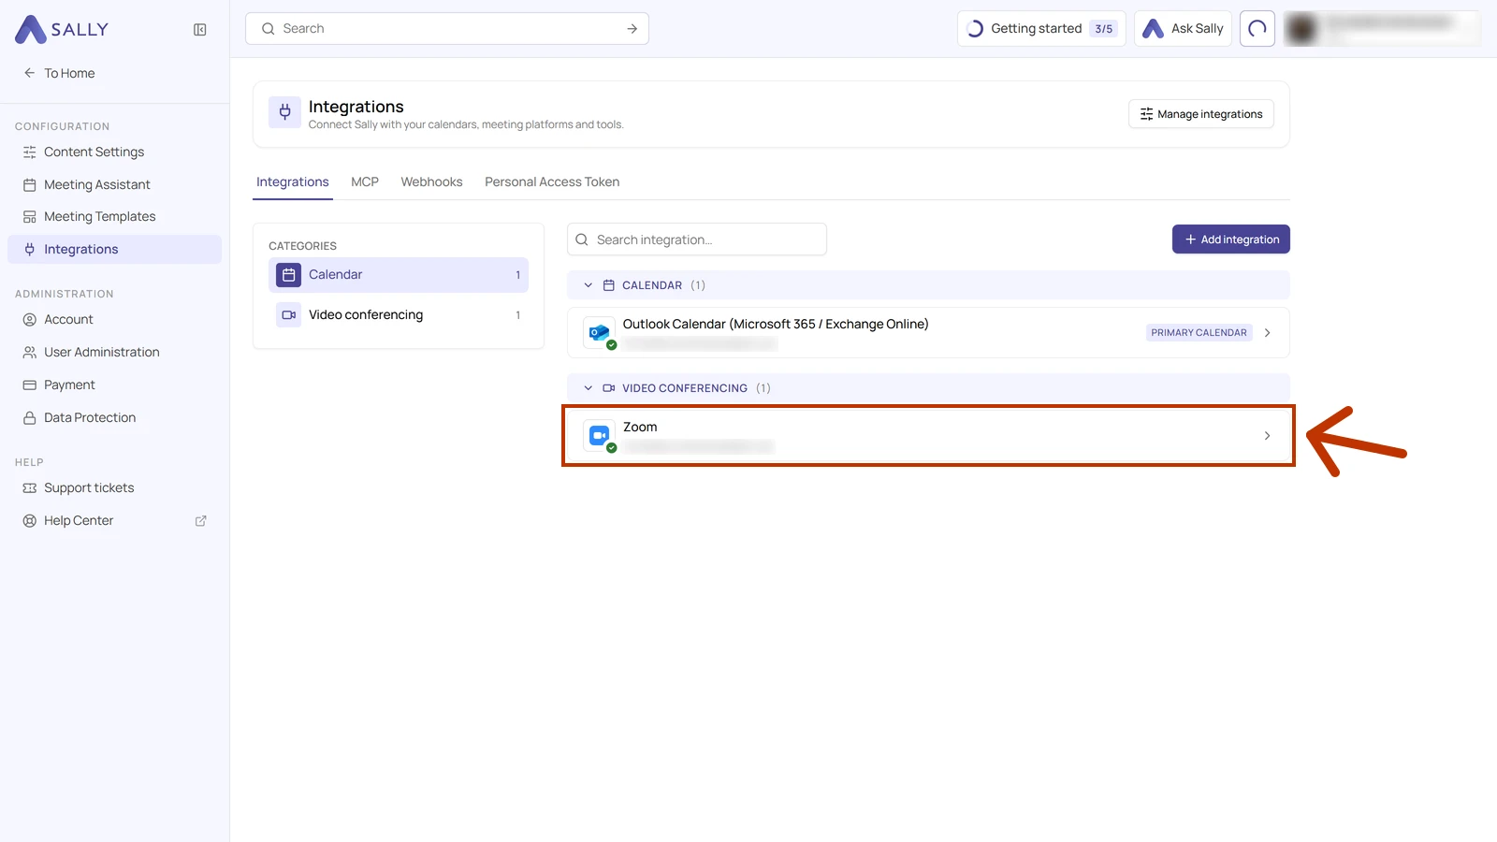Collapse the VIDEO CONFERENCING section chevron

click(589, 388)
